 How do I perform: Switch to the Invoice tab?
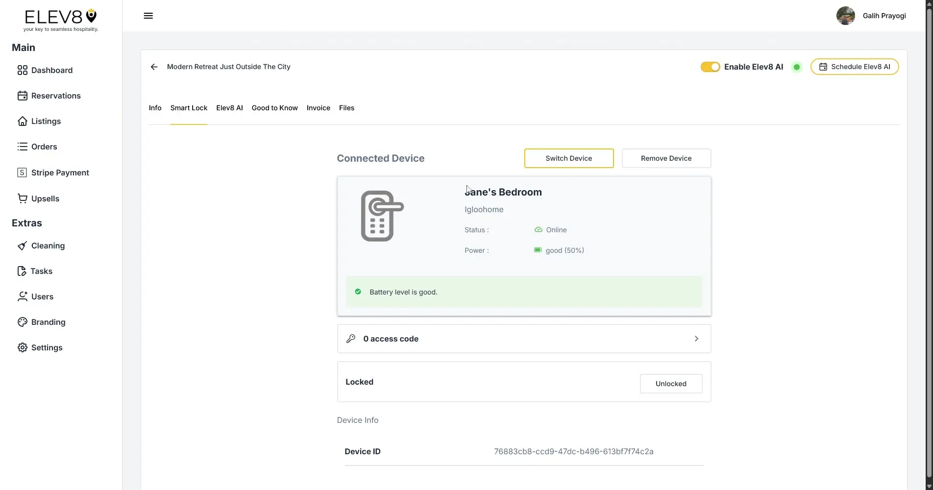[318, 108]
